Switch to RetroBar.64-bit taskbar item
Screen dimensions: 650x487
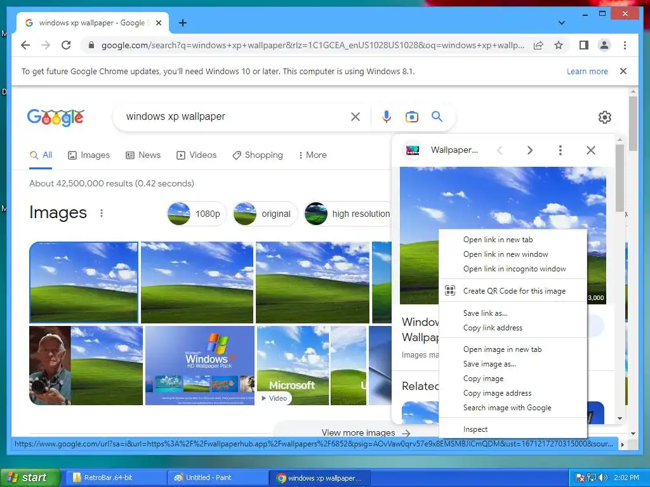coord(116,477)
